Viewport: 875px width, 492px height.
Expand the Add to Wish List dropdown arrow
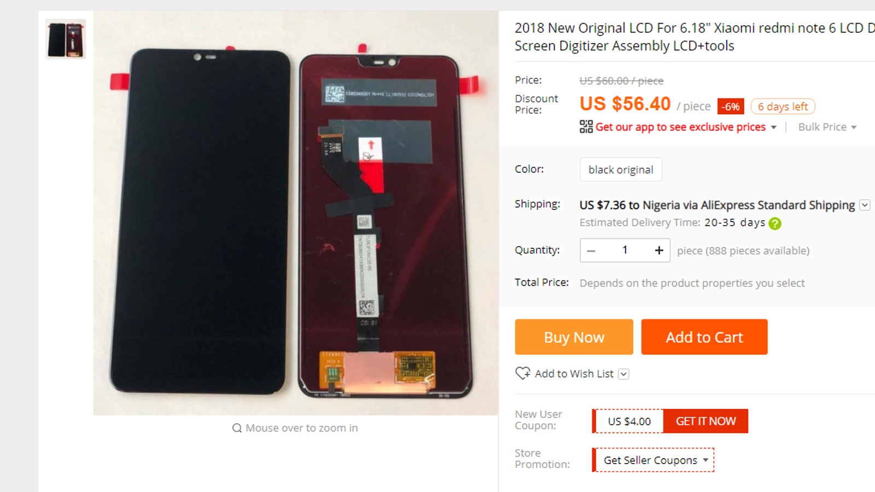623,374
